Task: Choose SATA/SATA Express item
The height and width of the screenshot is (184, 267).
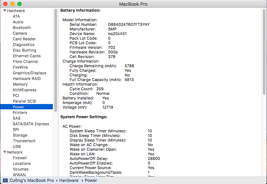Action: 31,124
